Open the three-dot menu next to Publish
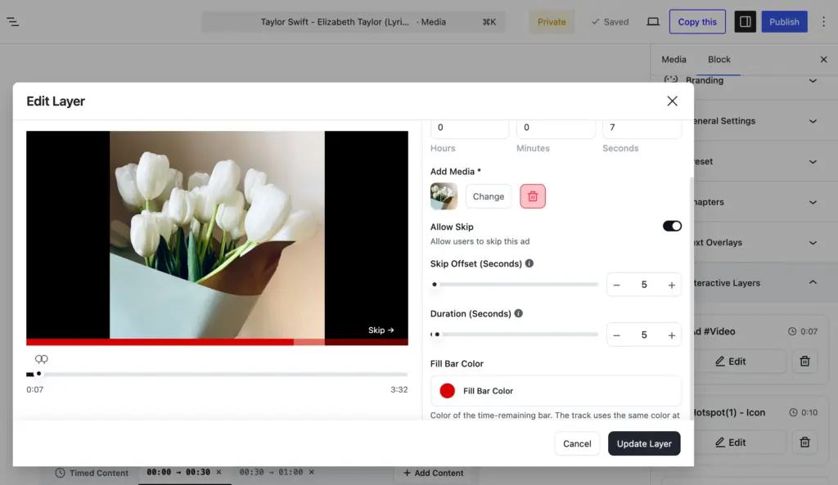This screenshot has height=485, width=838. click(x=822, y=22)
